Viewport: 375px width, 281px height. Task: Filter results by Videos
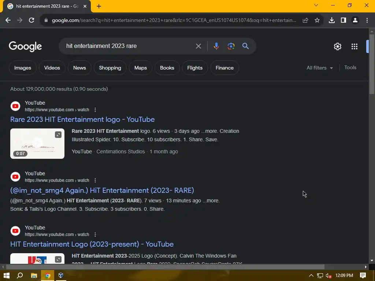(x=52, y=68)
